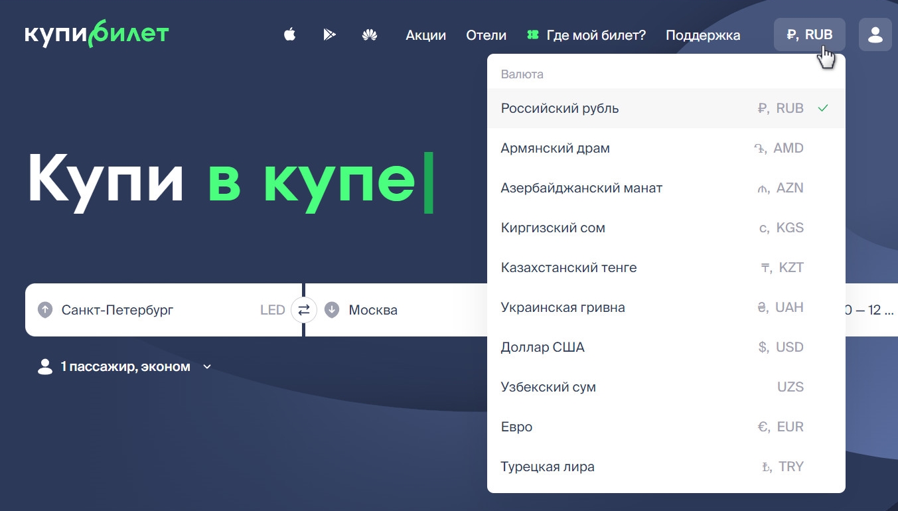Viewport: 898px width, 511px height.
Task: Select Турецкая лира in the currency list
Action: [666, 467]
